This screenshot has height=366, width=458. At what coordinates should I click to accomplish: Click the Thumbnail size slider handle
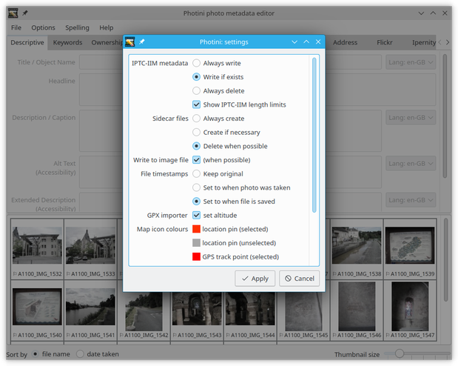(400, 353)
